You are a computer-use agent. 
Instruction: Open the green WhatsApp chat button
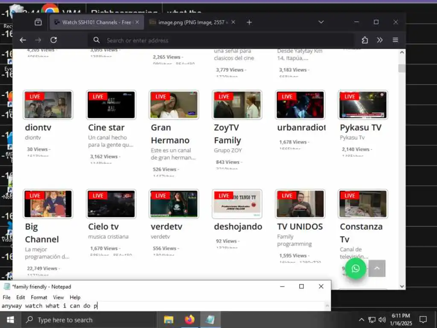[355, 268]
